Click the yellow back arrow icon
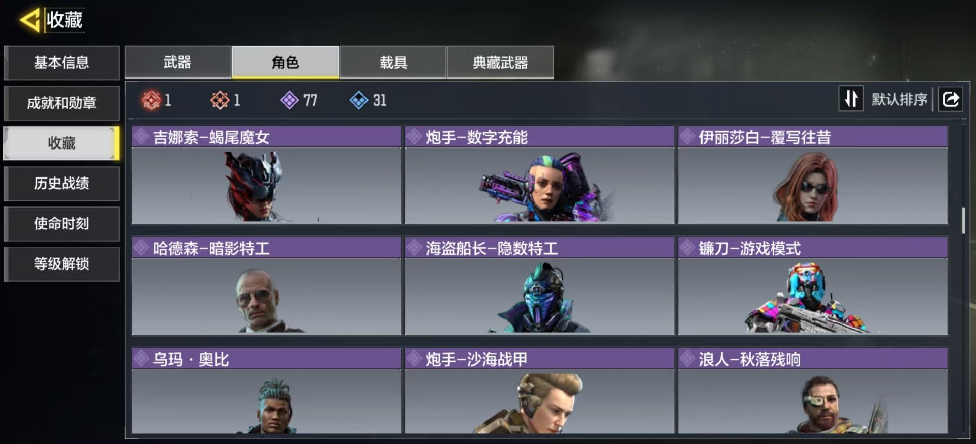This screenshot has width=976, height=444. (29, 20)
